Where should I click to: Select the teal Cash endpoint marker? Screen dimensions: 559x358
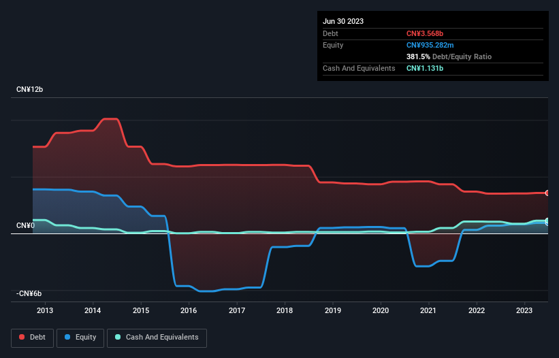point(547,221)
